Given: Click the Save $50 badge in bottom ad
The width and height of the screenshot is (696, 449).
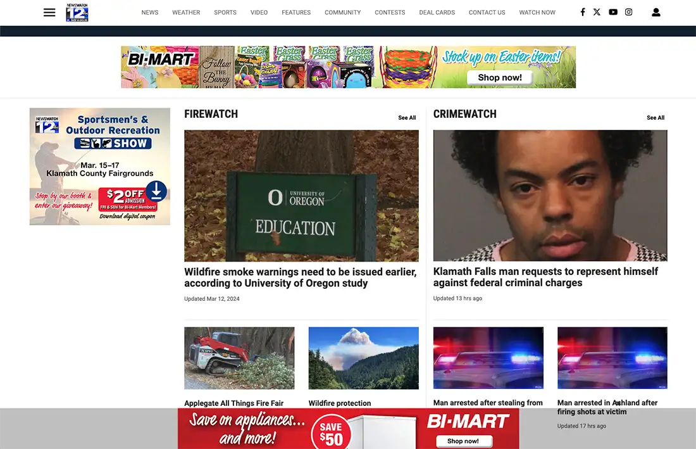Looking at the screenshot, I should (x=331, y=433).
